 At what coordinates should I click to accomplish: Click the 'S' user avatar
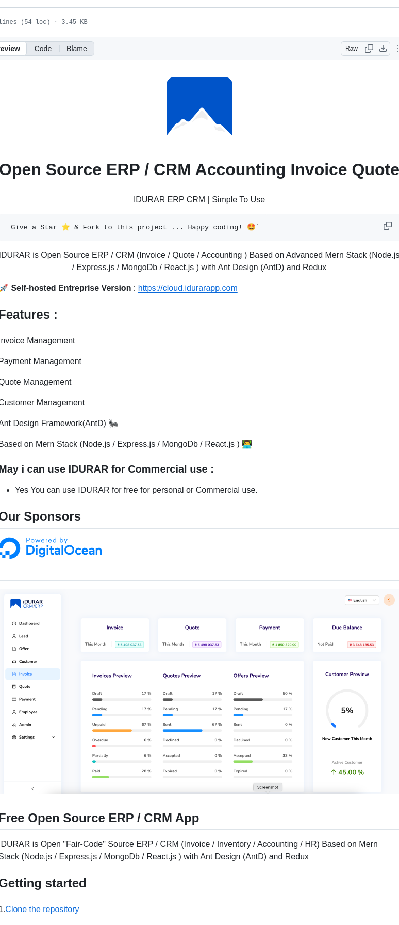click(389, 600)
